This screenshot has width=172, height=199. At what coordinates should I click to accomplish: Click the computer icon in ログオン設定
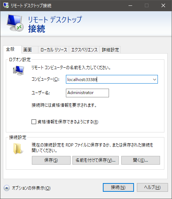[x=18, y=70]
